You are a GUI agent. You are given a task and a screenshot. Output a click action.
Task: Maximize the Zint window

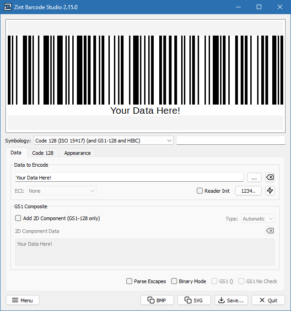[x=259, y=7]
